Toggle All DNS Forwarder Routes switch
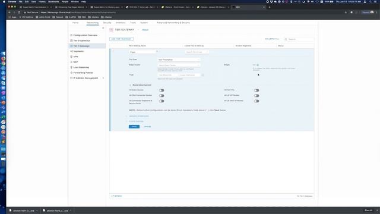Screen dimensions: 380x214 [161, 96]
